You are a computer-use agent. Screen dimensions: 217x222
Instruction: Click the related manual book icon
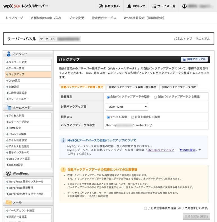point(184,59)
